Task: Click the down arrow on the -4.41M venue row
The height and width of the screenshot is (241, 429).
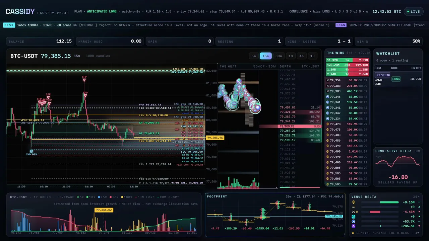Action: [x=419, y=212]
